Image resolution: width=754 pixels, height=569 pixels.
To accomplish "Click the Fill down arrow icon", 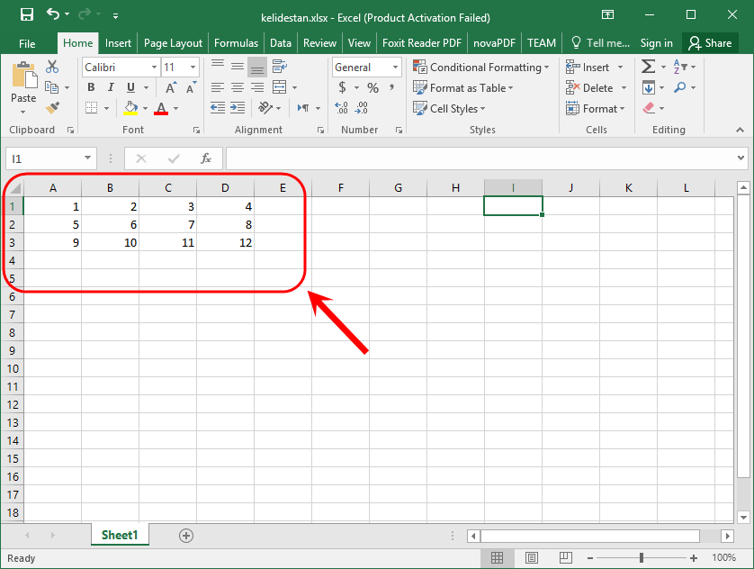I will click(649, 87).
